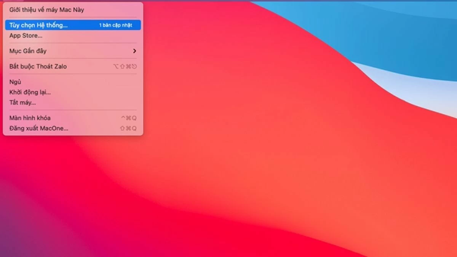Click the force quit keyboard shortcut symbols
457x257 pixels.
click(x=125, y=66)
